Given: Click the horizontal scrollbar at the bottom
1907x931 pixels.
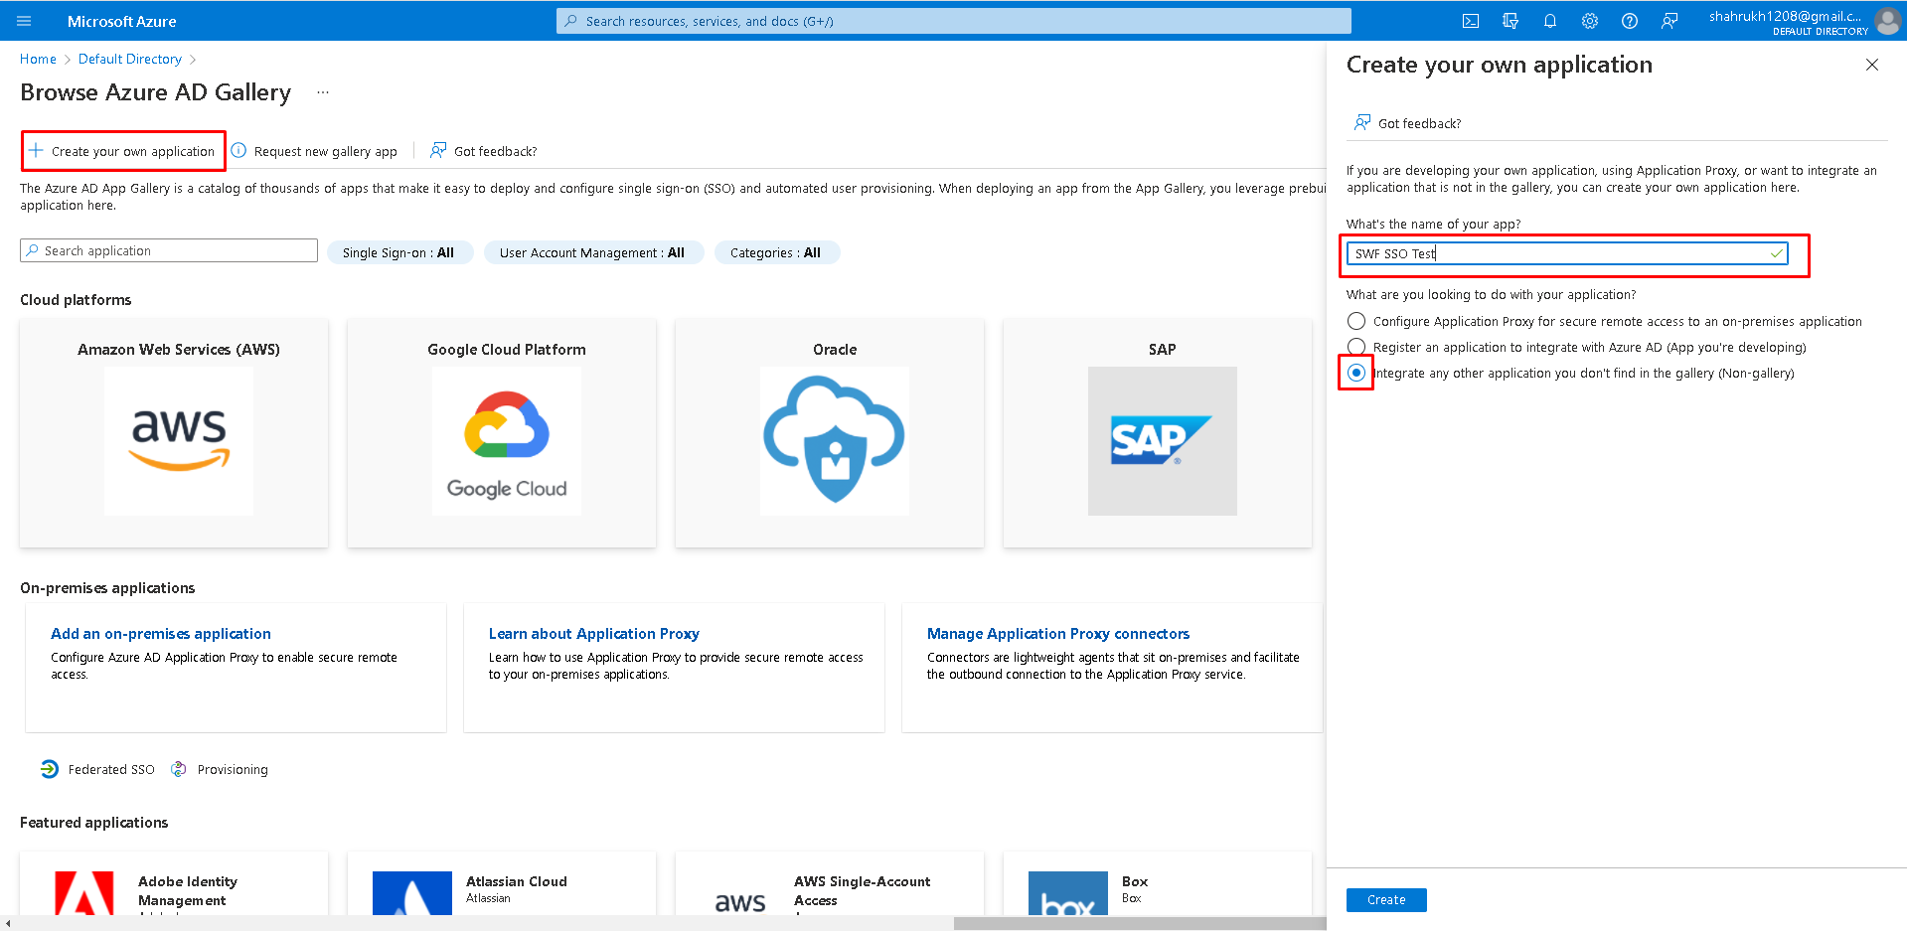Looking at the screenshot, I should (1140, 923).
